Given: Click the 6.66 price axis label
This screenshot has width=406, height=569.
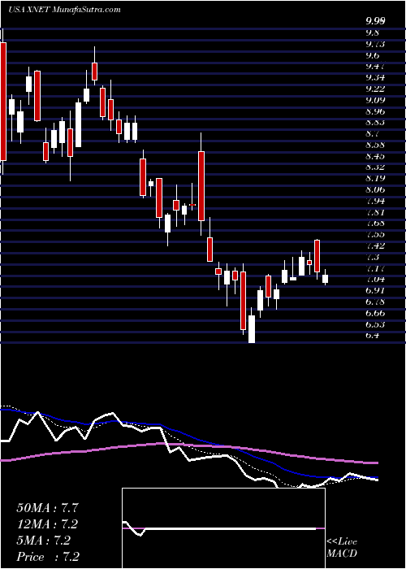Looking at the screenshot, I should [375, 312].
